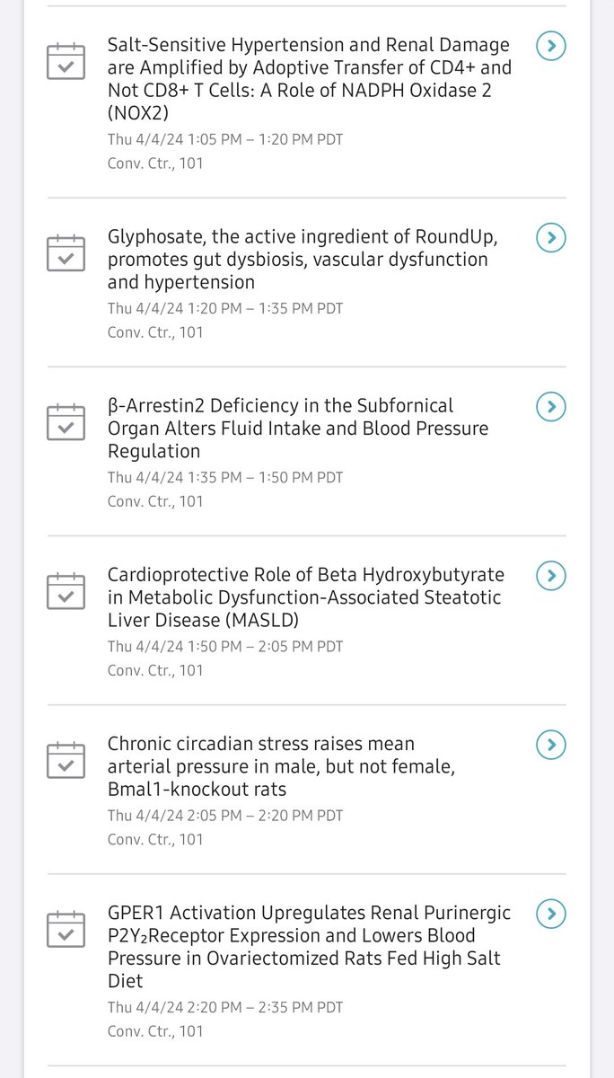The image size is (614, 1078).
Task: Tap circled chevron for GPER1 Activation session
Action: point(551,914)
